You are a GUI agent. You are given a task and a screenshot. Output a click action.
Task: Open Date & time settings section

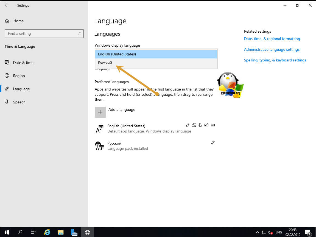pos(23,63)
